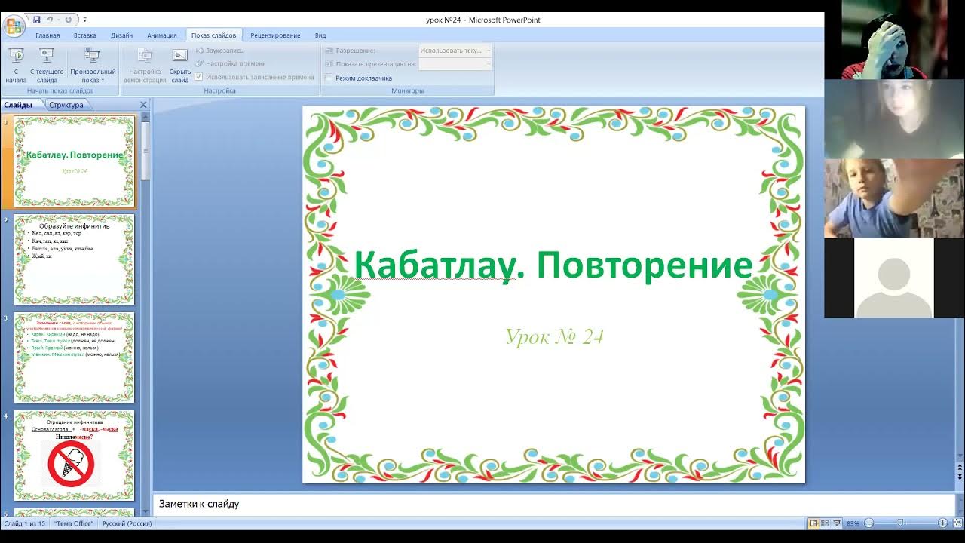Click Звукозапись narration option
The image size is (965, 543).
pos(219,51)
